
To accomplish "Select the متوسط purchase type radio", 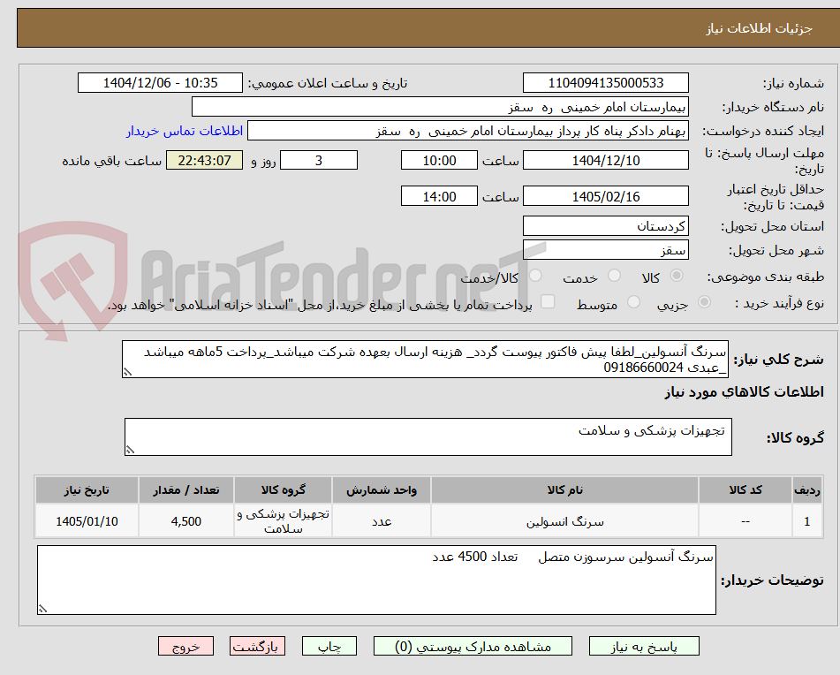I will (633, 302).
